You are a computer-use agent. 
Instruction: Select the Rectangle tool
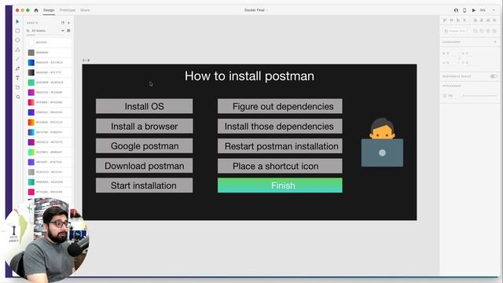pyautogui.click(x=17, y=31)
